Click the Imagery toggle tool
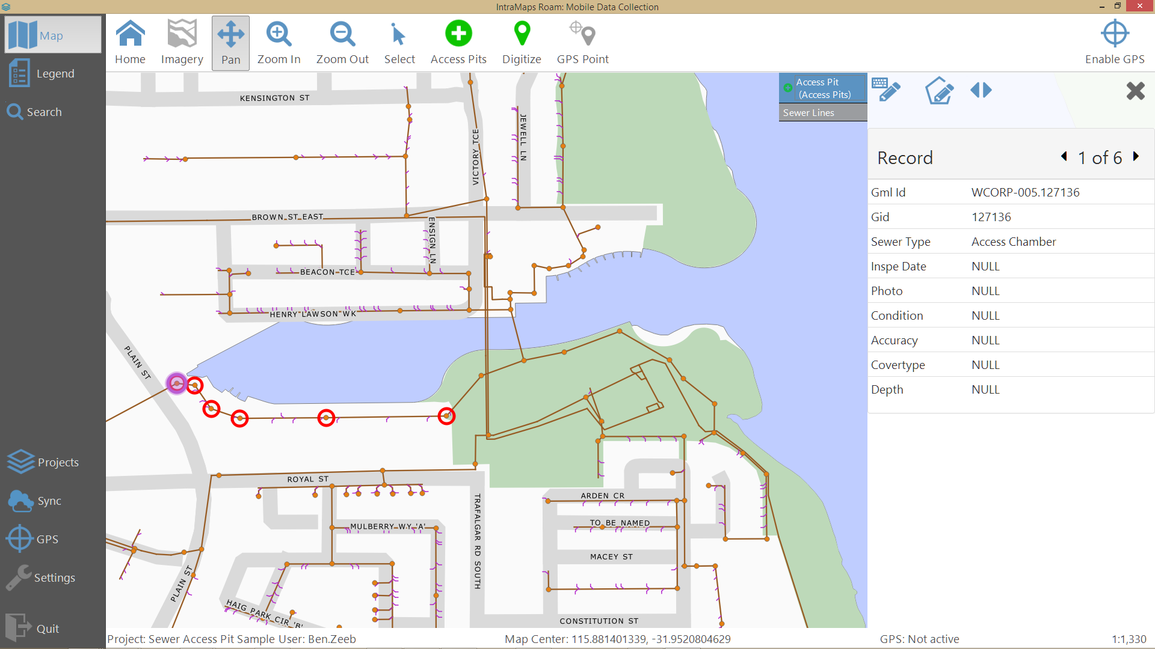The height and width of the screenshot is (649, 1155). pos(181,40)
